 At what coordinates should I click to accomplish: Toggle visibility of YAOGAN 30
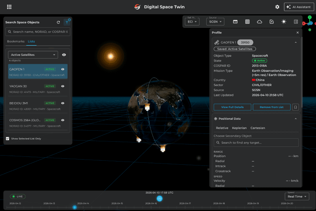[63, 86]
